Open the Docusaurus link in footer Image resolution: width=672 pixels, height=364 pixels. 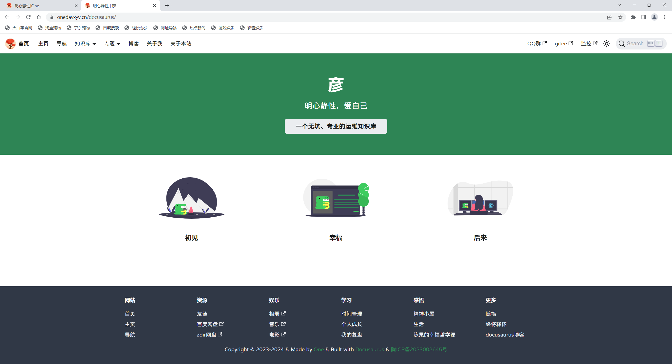coord(369,349)
